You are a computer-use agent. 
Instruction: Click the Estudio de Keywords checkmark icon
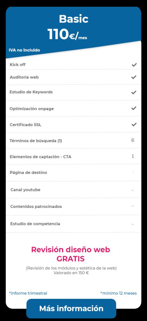(134, 92)
